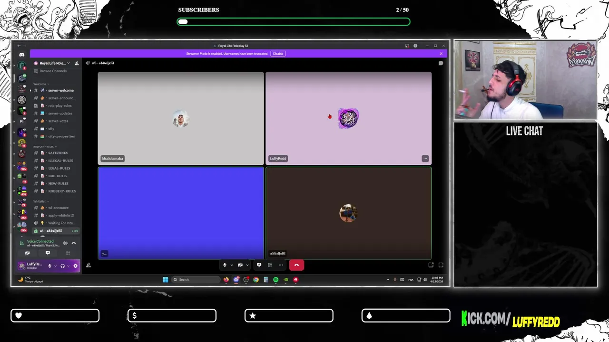Image resolution: width=609 pixels, height=342 pixels.
Task: Go back using title bar arrow
Action: coord(19,46)
